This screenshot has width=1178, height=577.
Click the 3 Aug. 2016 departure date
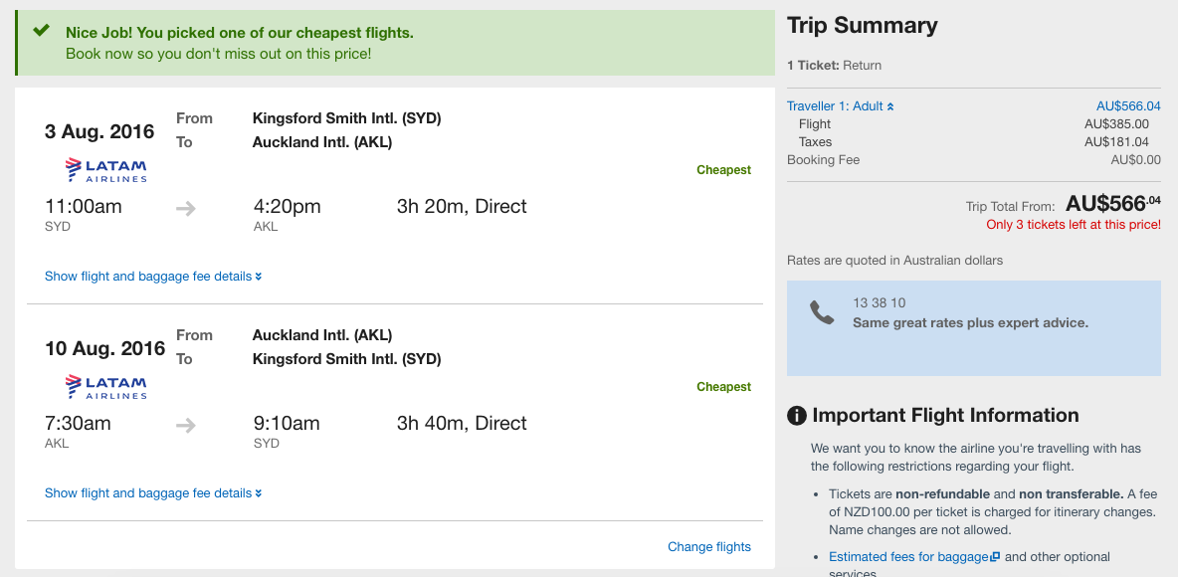coord(99,131)
